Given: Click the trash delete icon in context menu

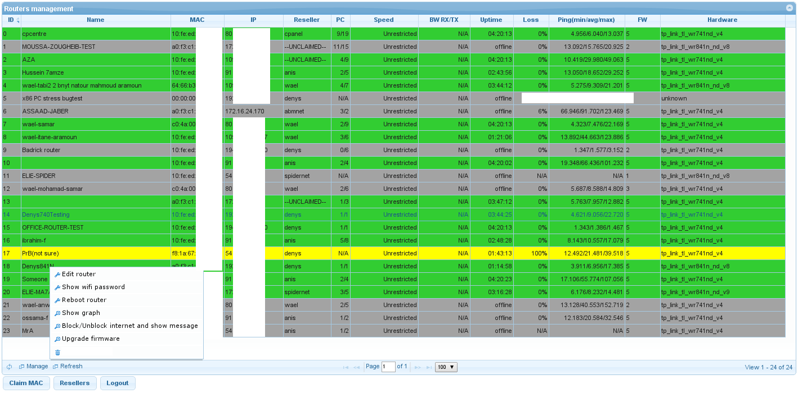Looking at the screenshot, I should pos(57,353).
